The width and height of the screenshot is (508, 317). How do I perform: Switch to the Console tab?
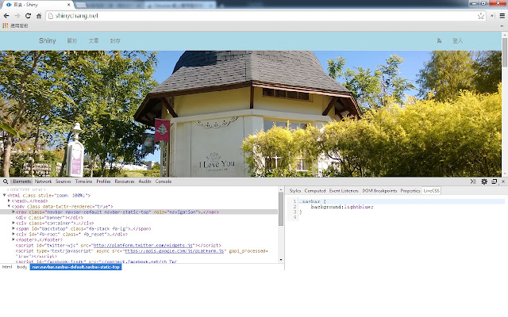pos(164,181)
